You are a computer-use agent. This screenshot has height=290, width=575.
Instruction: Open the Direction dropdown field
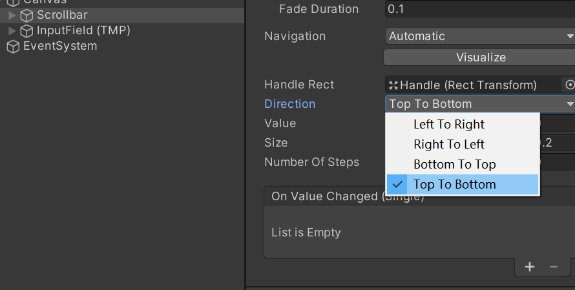tap(480, 104)
